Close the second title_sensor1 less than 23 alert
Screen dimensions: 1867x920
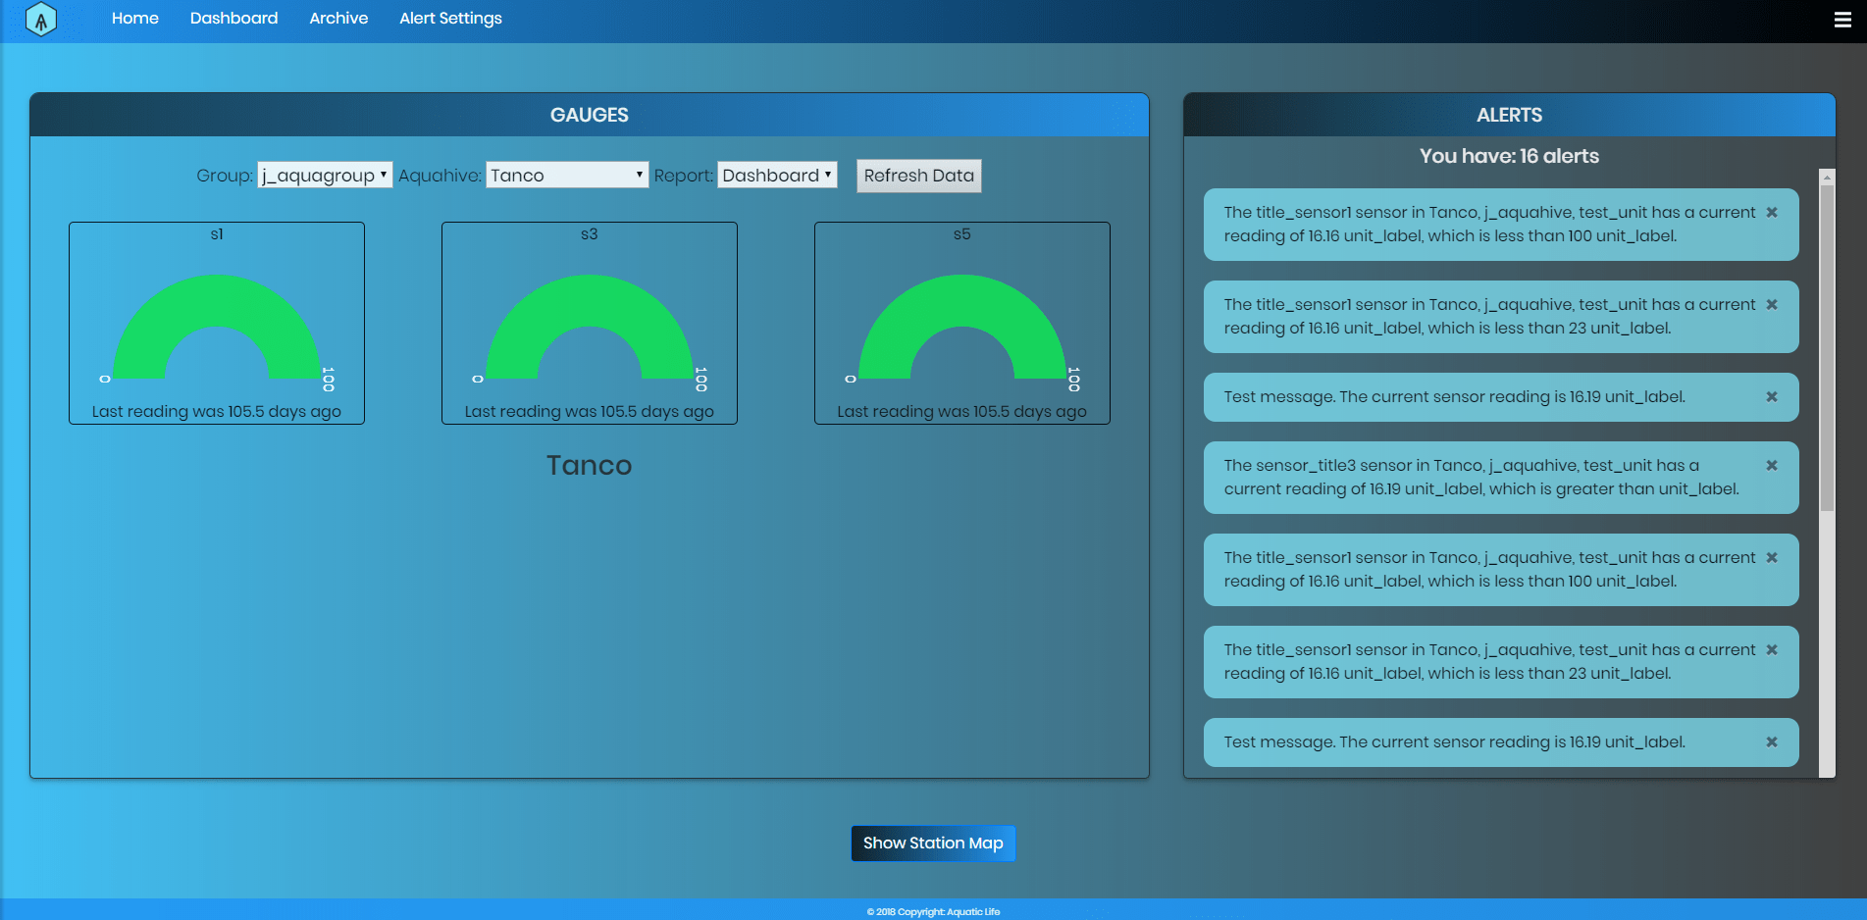1772,650
